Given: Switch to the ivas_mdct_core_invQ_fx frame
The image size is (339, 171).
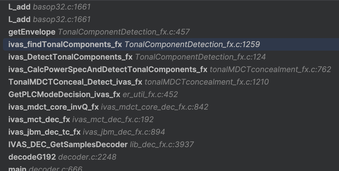Looking at the screenshot, I should [53, 107].
